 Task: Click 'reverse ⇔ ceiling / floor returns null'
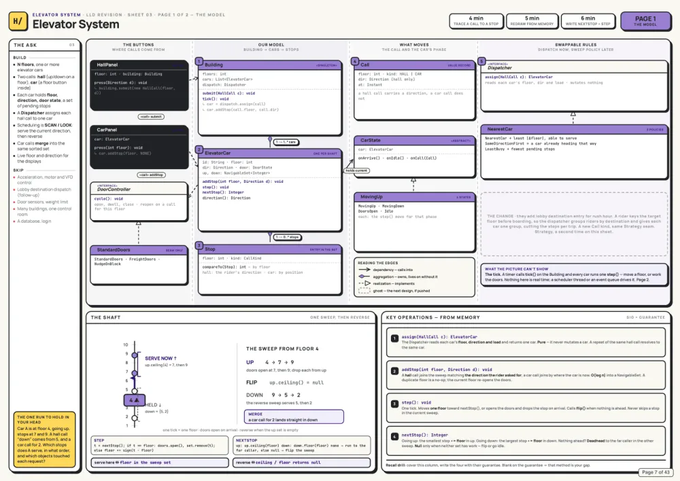coord(301,463)
